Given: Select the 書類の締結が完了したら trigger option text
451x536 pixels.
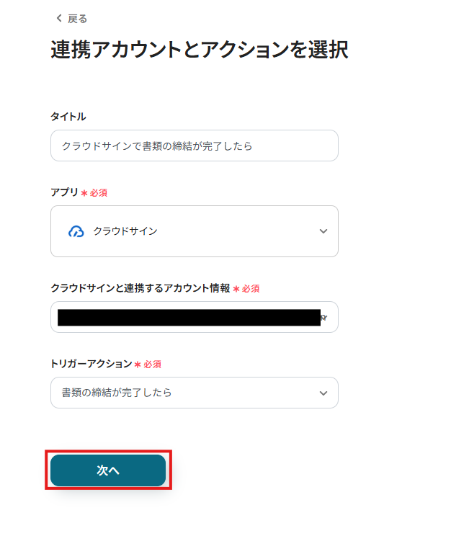Looking at the screenshot, I should point(117,393).
